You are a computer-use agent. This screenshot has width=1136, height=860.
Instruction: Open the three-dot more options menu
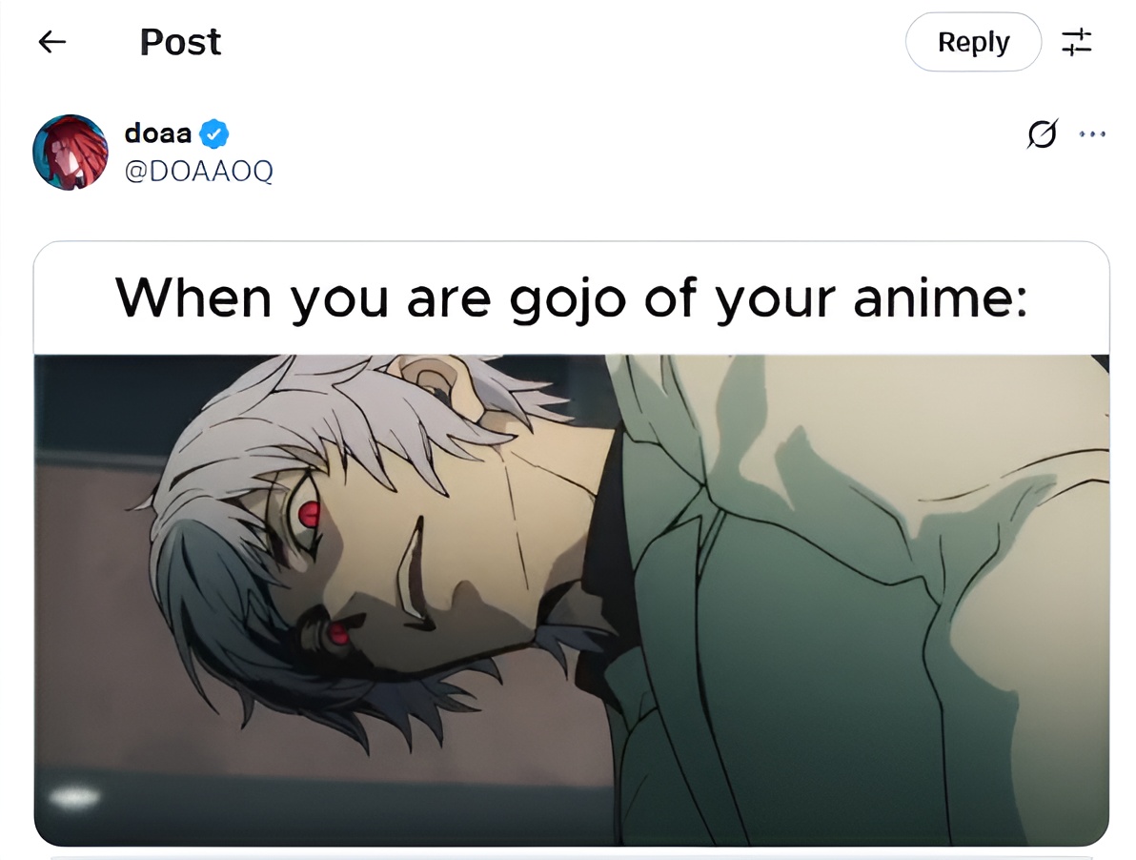click(x=1092, y=134)
